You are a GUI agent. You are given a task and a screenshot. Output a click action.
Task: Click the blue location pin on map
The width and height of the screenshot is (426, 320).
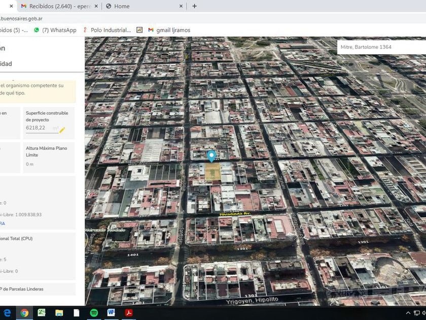click(211, 155)
